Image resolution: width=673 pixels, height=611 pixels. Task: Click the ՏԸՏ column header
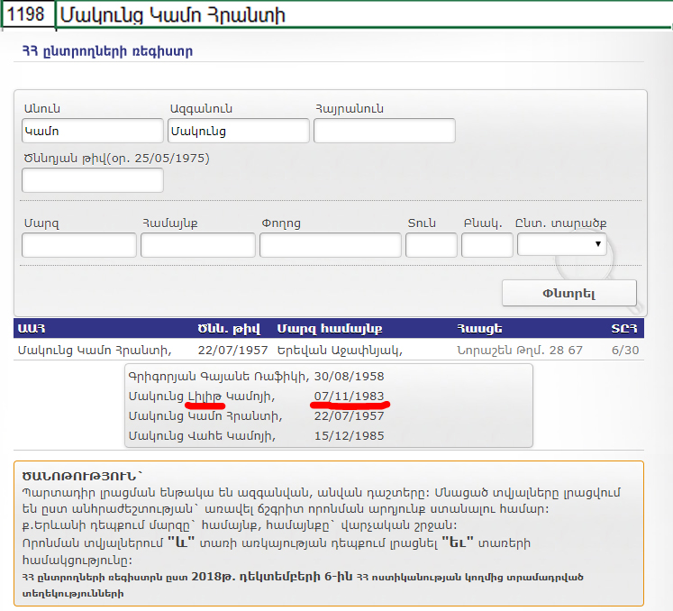(623, 328)
